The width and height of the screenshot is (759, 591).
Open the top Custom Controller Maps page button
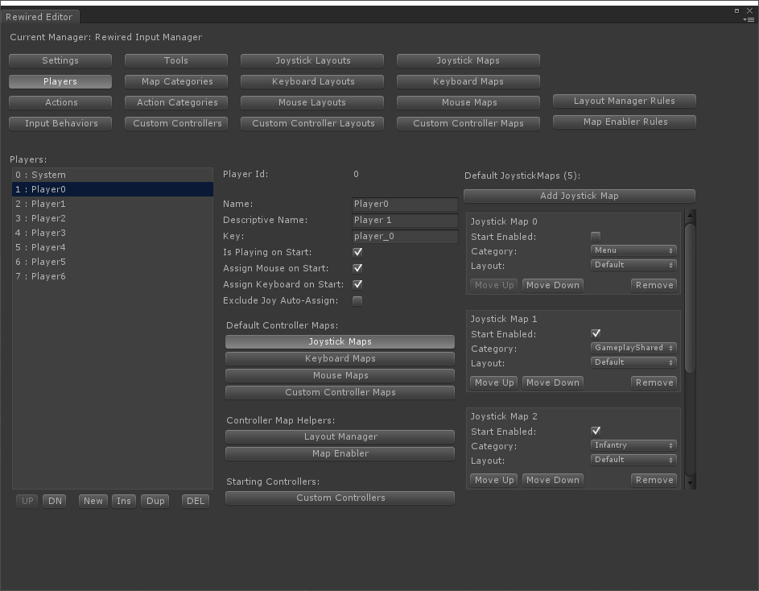coord(468,123)
